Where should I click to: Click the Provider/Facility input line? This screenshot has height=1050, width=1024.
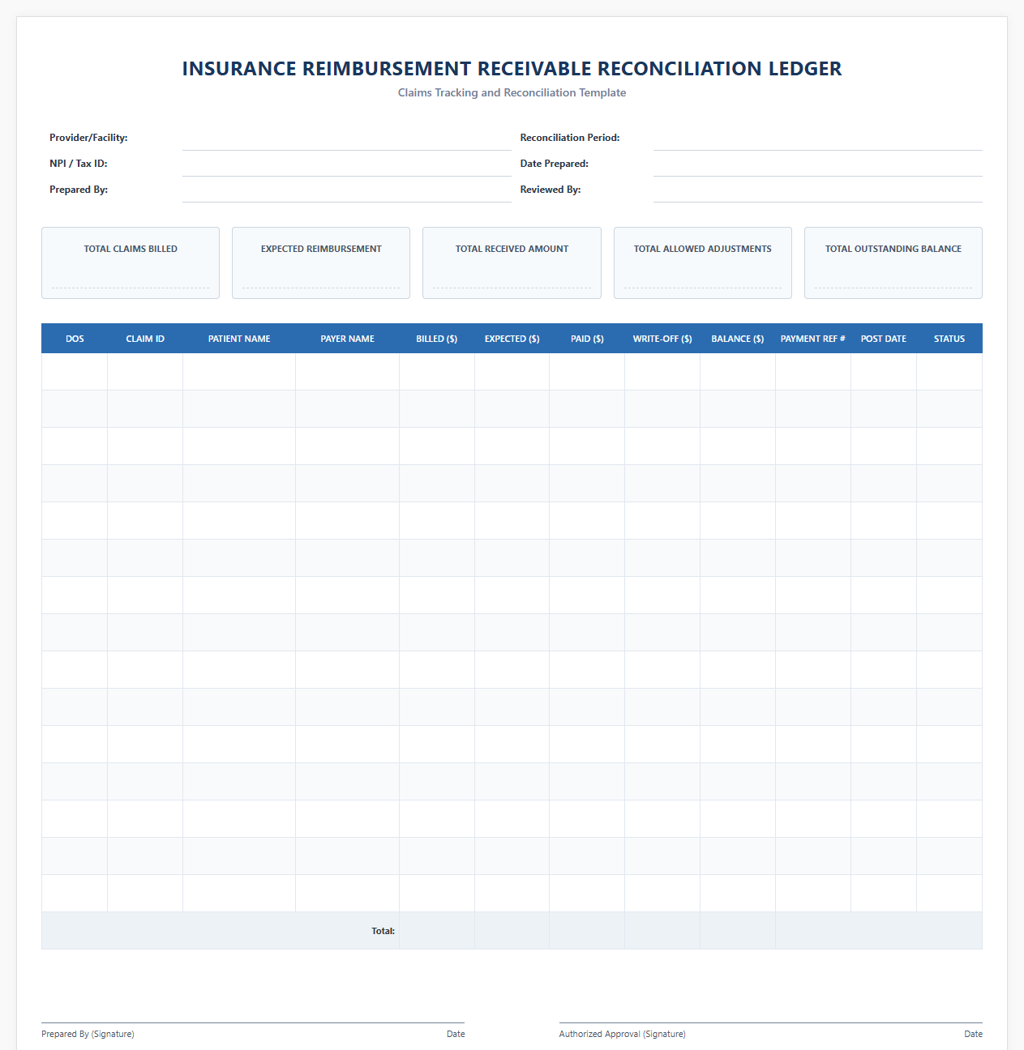(347, 139)
